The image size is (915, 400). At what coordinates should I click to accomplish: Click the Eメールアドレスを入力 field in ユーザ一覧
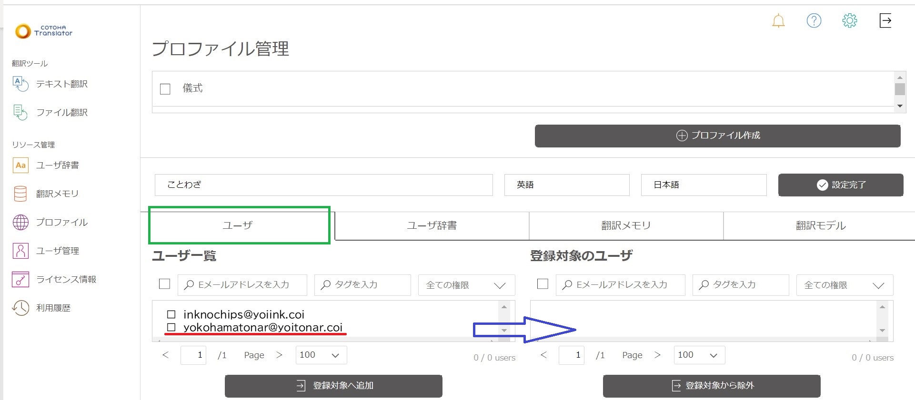[242, 285]
